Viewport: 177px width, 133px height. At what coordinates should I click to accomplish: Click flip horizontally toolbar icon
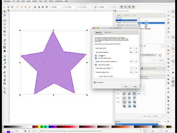(25, 7)
